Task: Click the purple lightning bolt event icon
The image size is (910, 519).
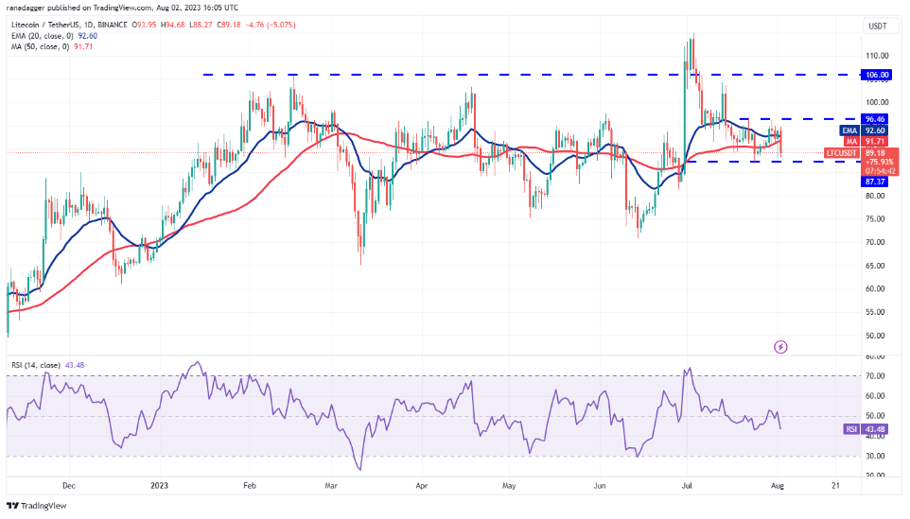Action: tap(780, 347)
